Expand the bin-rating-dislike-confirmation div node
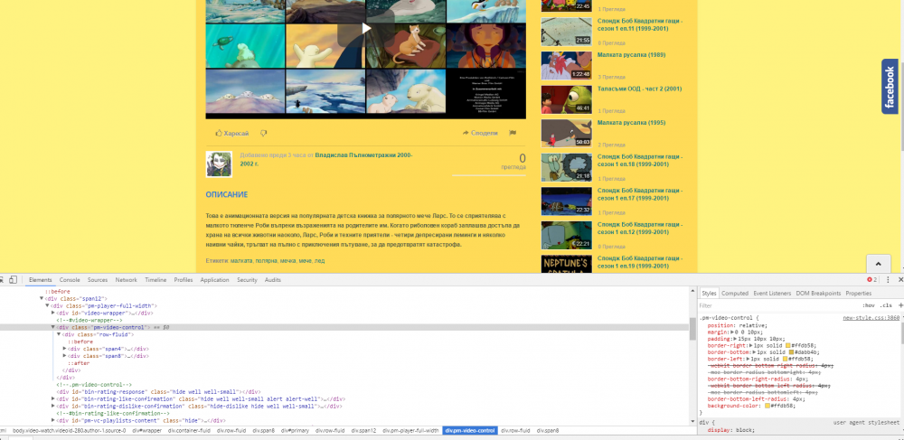904x440 pixels. click(53, 406)
